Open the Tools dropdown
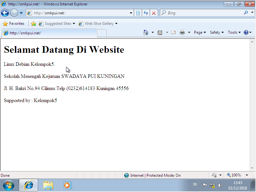256x192 pixels. pos(233,32)
